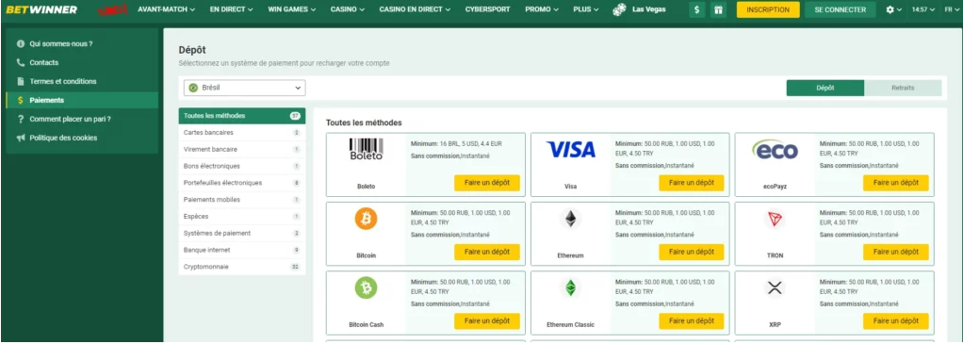Select Paiements mobiles category
The width and height of the screenshot is (963, 344).
tap(242, 200)
